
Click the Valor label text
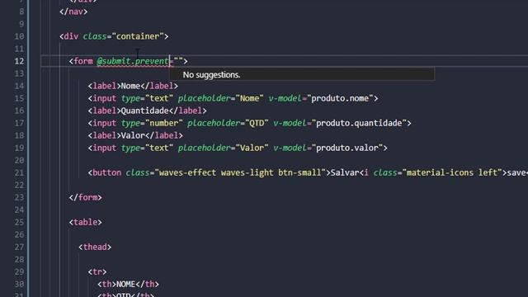click(133, 135)
